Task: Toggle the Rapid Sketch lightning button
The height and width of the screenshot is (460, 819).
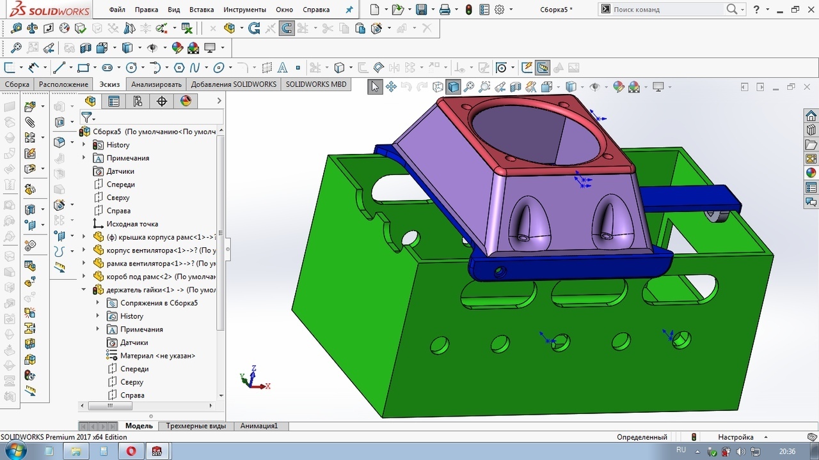Action: pos(527,67)
